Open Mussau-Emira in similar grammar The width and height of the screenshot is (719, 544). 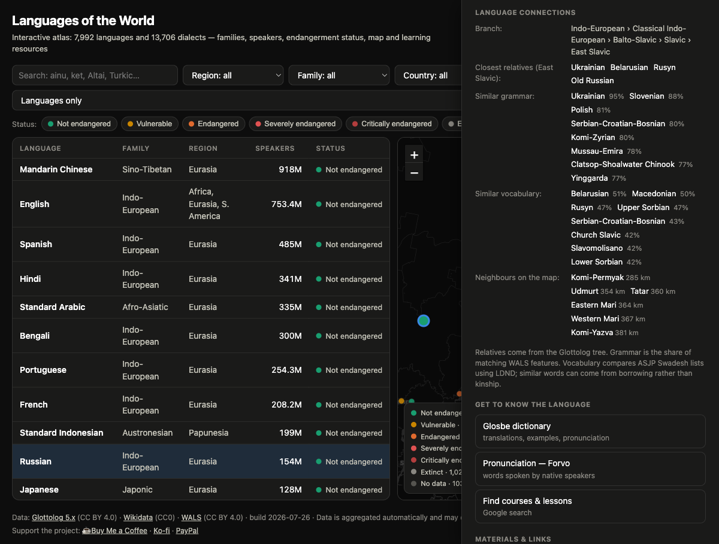tap(597, 151)
